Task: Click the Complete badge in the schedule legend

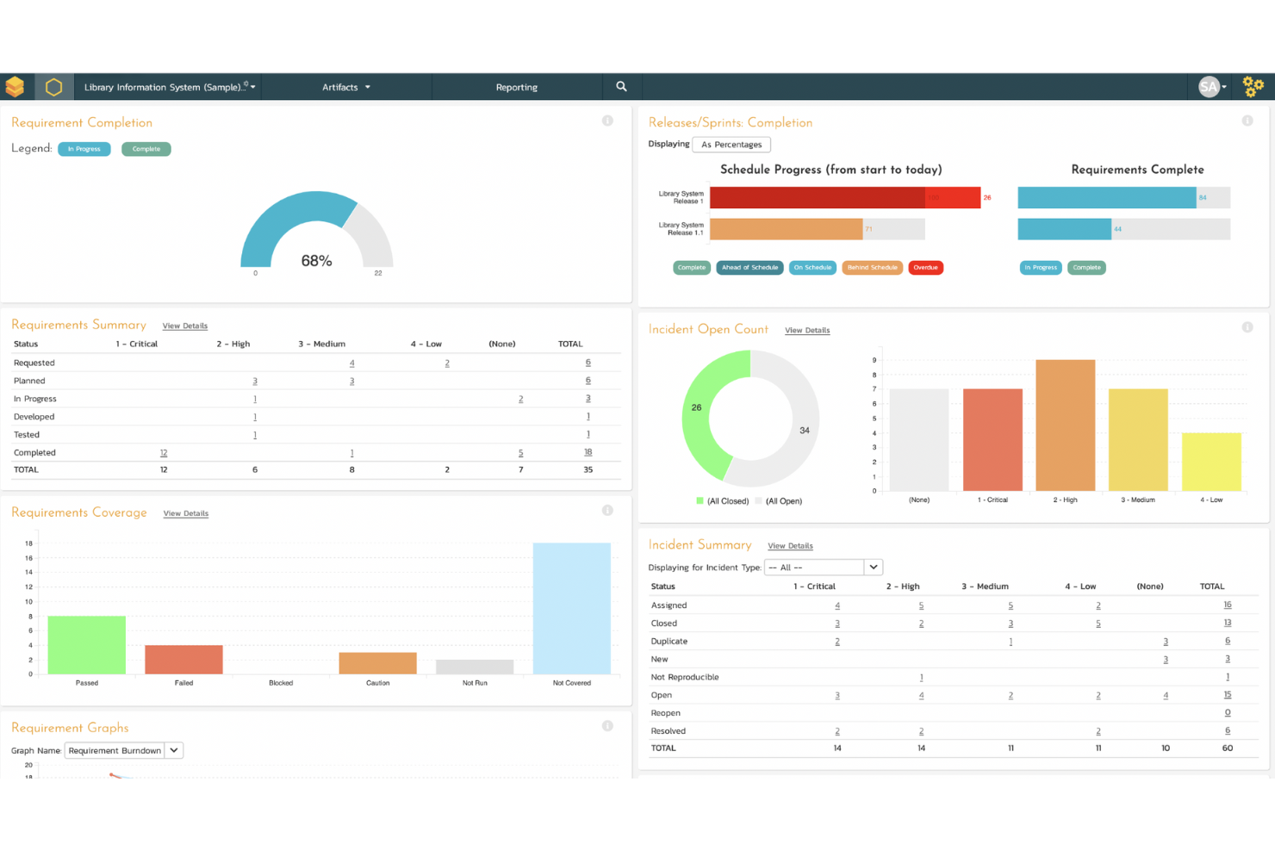Action: [692, 268]
